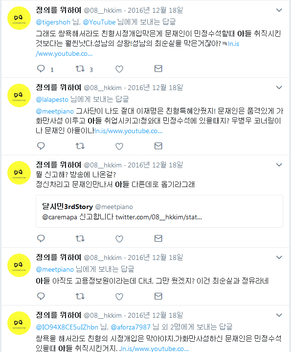291x352 pixels.
Task: Like the first tweet mentioning @tigershoh
Action: click(x=119, y=69)
